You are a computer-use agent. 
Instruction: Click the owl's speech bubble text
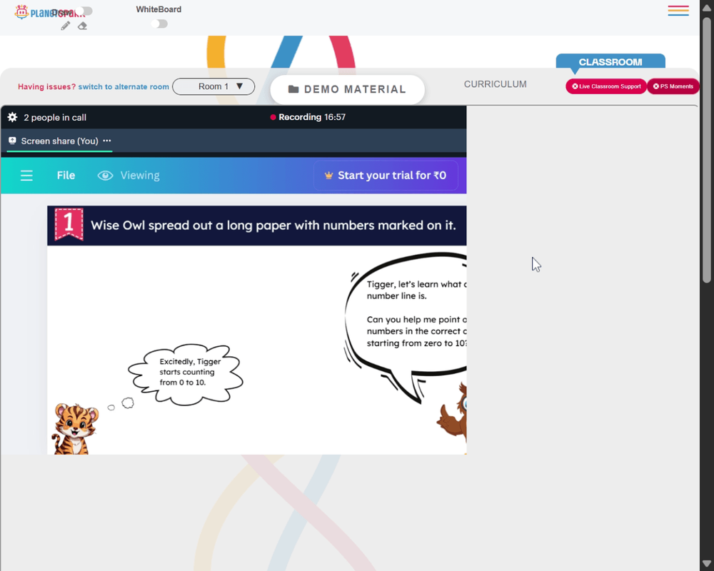(416, 313)
